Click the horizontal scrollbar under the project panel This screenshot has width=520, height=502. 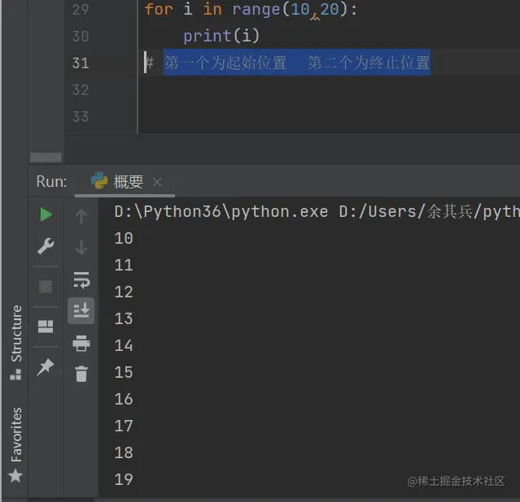click(x=46, y=158)
